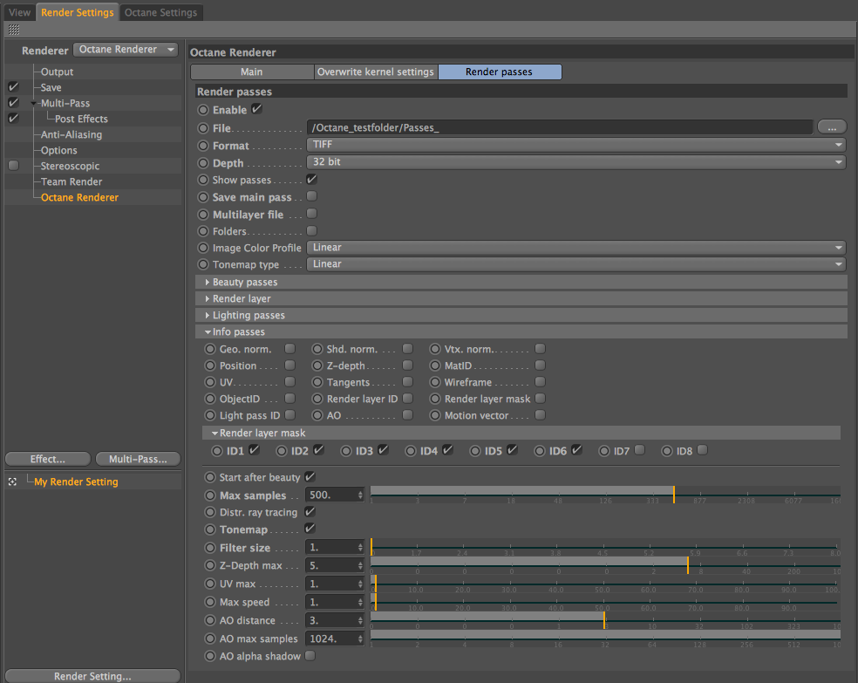Select Output in the settings list
The width and height of the screenshot is (858, 683).
(x=57, y=72)
